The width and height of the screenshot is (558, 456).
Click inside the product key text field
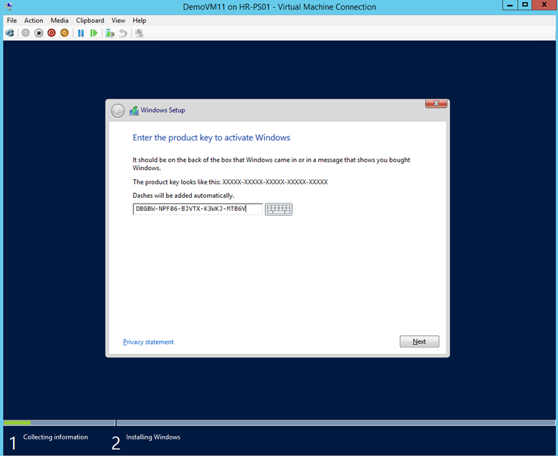(x=198, y=209)
